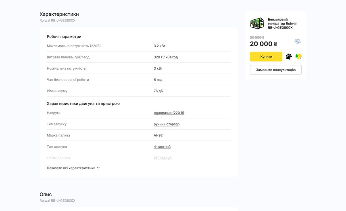346x211 pixels.
Task: Expand Показати всі характеристики
Action: [73, 168]
